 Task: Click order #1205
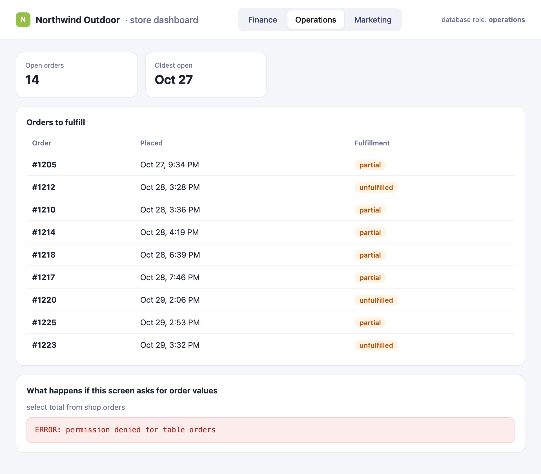[x=44, y=165]
